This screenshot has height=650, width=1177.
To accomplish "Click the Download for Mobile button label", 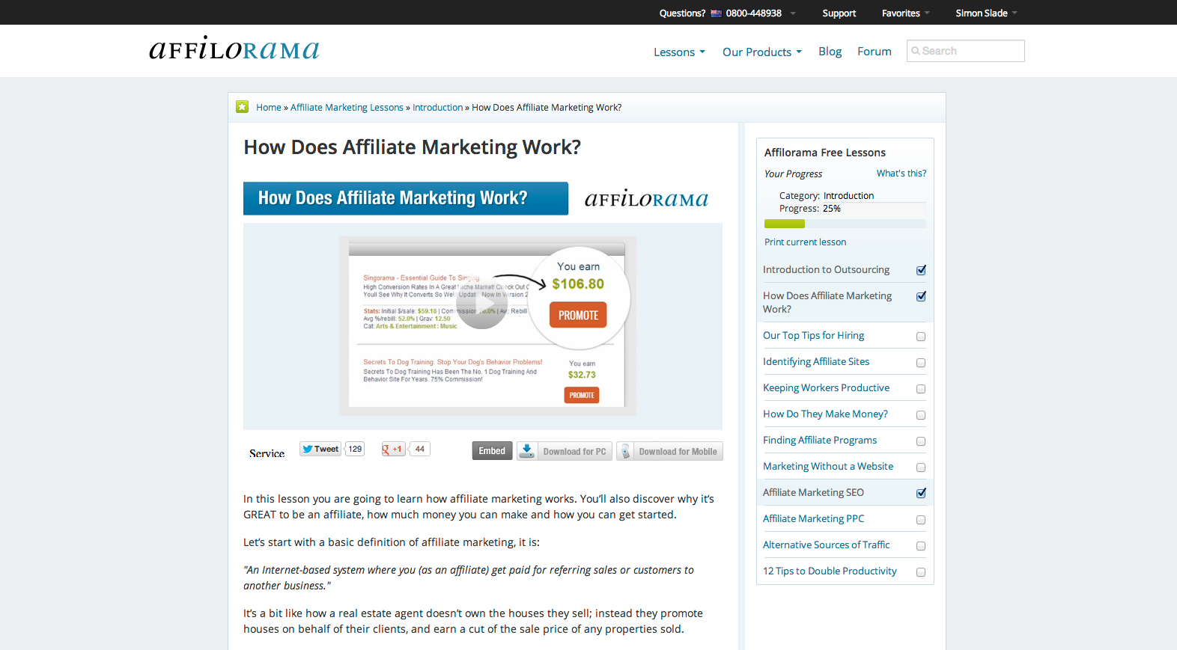I will (678, 452).
